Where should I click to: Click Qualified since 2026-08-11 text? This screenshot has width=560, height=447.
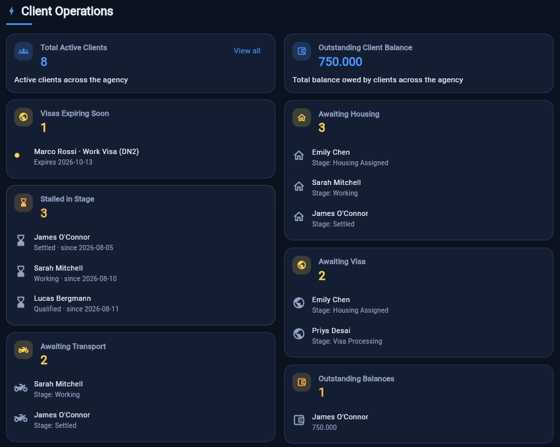pos(76,309)
